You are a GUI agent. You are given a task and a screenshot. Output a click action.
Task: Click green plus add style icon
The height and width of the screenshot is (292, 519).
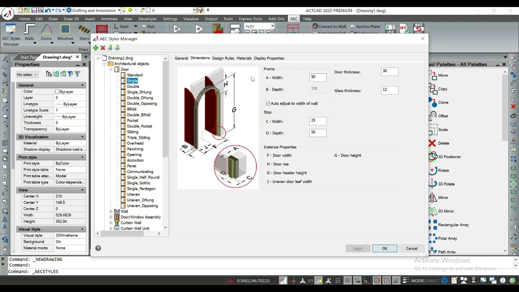pyautogui.click(x=96, y=48)
